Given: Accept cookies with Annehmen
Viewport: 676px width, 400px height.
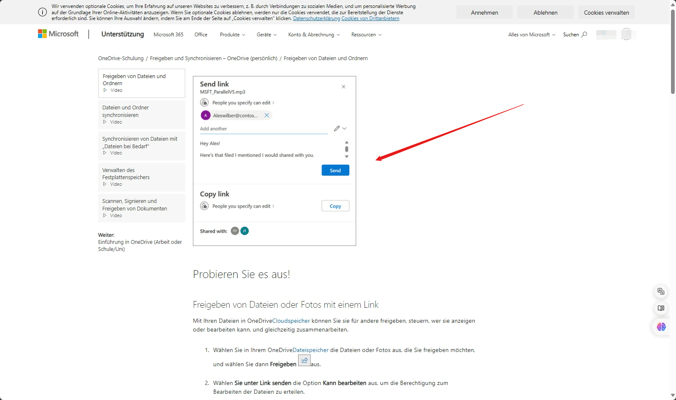Looking at the screenshot, I should 484,13.
